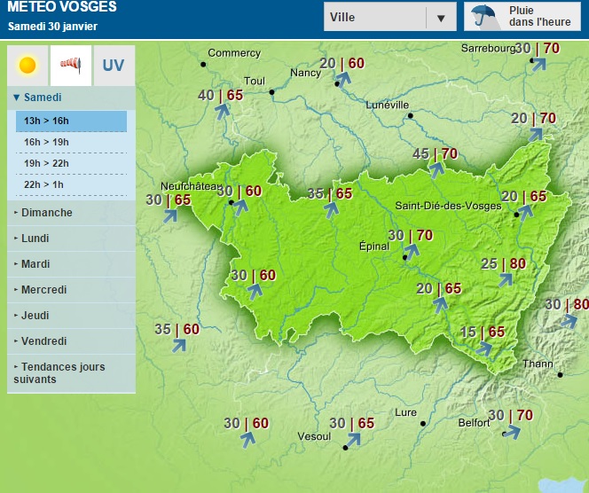Click the wind arrow near Vesoul
589x493 pixels.
coord(352,440)
